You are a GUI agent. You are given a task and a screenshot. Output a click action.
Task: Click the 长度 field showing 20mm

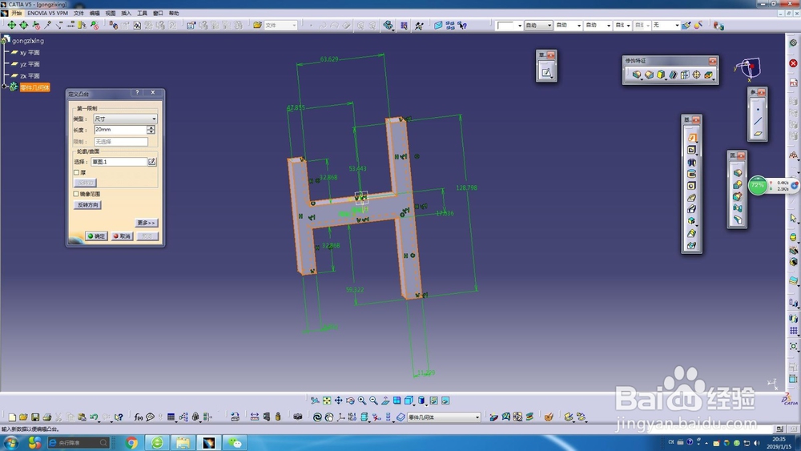point(121,130)
